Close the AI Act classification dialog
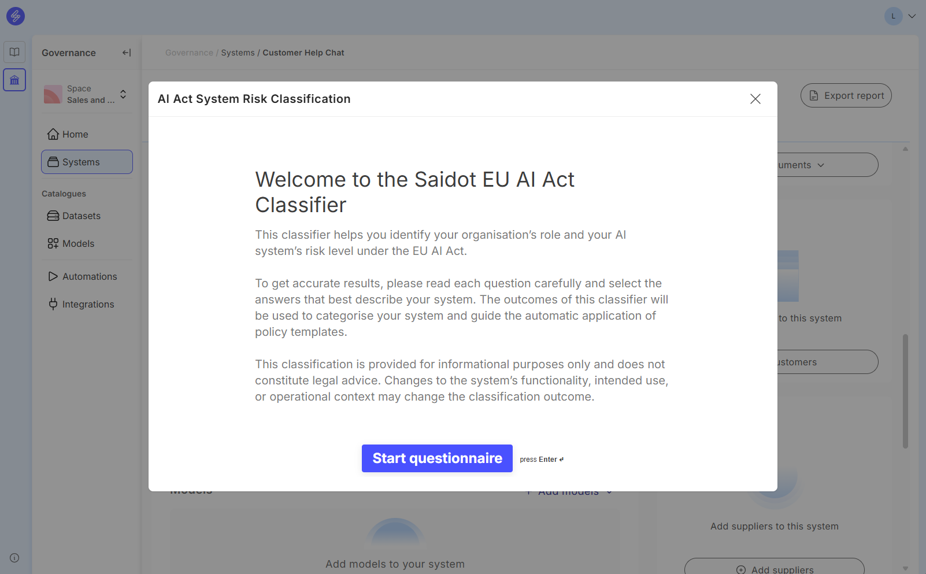926x574 pixels. pyautogui.click(x=755, y=99)
